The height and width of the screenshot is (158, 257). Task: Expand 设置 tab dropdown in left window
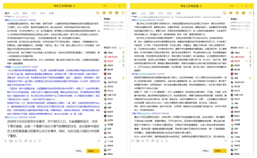(x=56, y=13)
